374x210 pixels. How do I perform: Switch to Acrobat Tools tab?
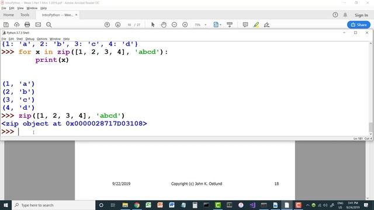[x=25, y=15]
